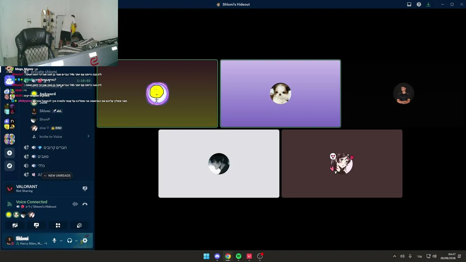Click EKO server tag next to ziva

[56, 128]
